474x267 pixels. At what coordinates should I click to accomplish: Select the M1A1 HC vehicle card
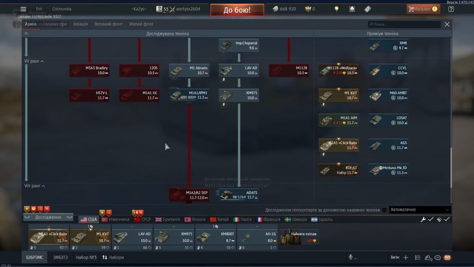pos(139,95)
